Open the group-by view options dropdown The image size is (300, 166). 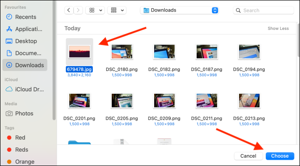(117, 10)
